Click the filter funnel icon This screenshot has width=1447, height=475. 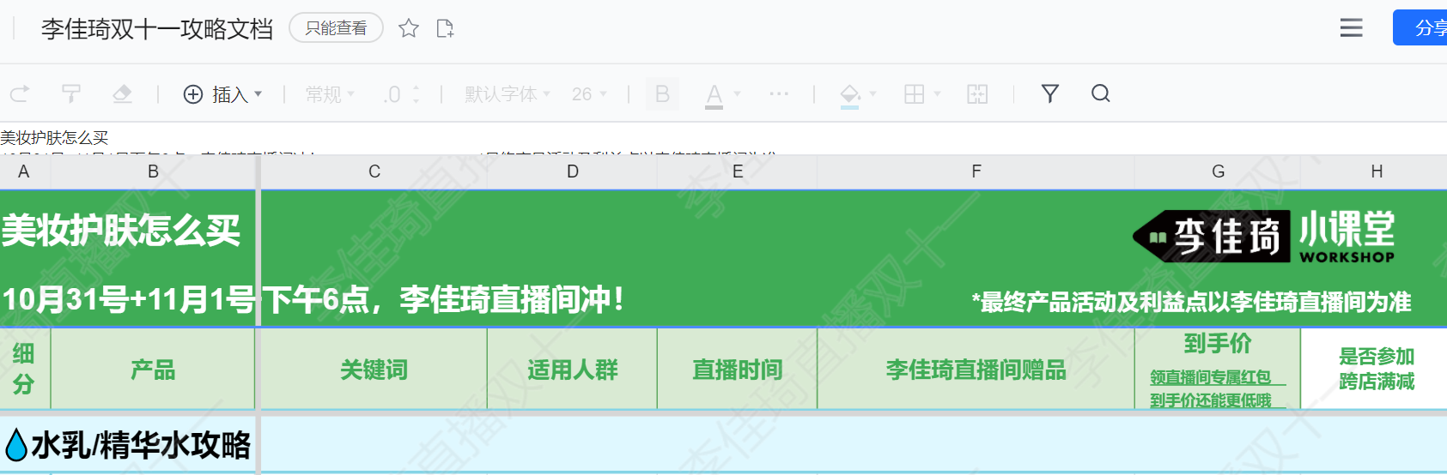1049,93
